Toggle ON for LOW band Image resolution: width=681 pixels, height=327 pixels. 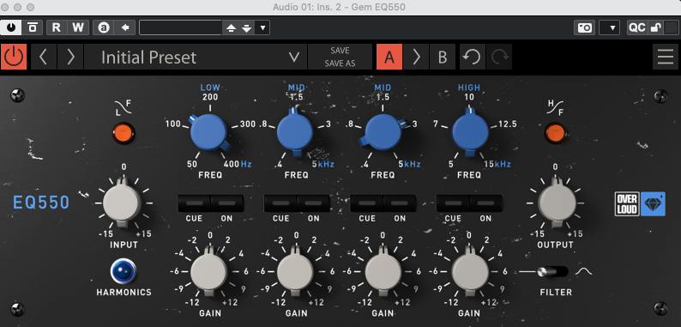pos(226,203)
